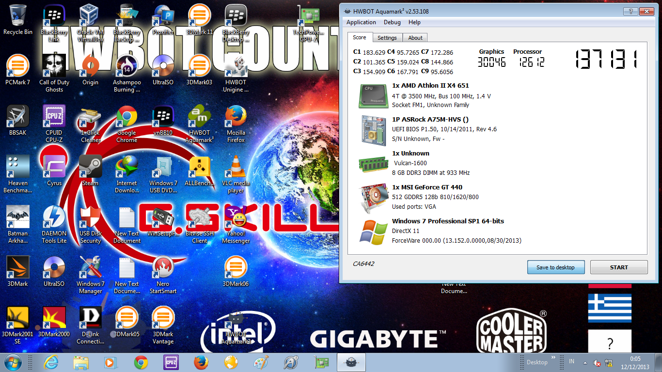Viewport: 662px width, 372px height.
Task: Select the TechPowerUp GPU-Z shortcut
Action: (309, 22)
